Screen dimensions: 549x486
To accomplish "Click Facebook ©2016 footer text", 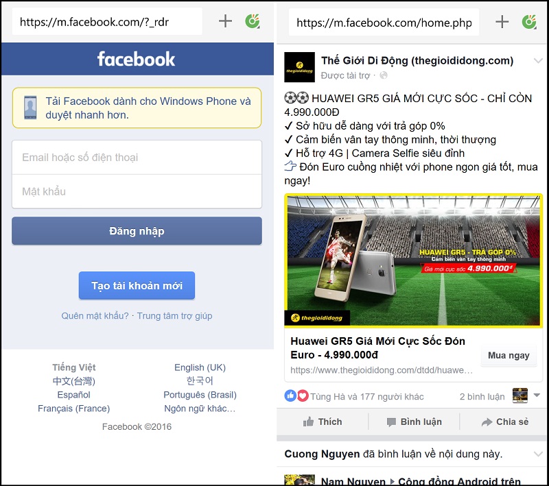I will point(137,426).
